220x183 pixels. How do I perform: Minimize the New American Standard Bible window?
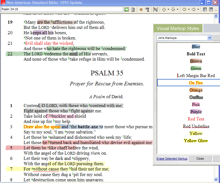202,3
